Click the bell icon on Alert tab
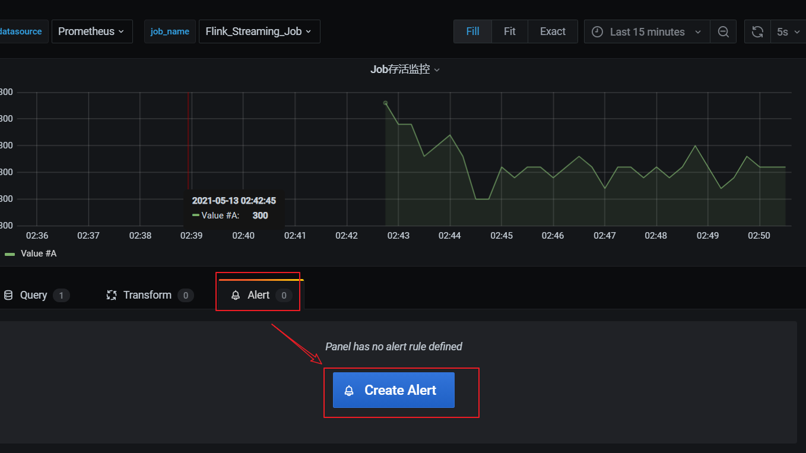The height and width of the screenshot is (453, 806). (x=236, y=295)
